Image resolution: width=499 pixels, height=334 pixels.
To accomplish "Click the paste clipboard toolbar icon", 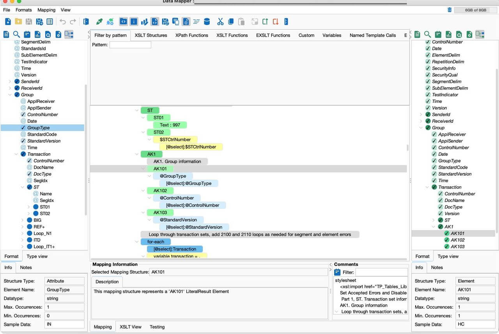I will tap(241, 21).
